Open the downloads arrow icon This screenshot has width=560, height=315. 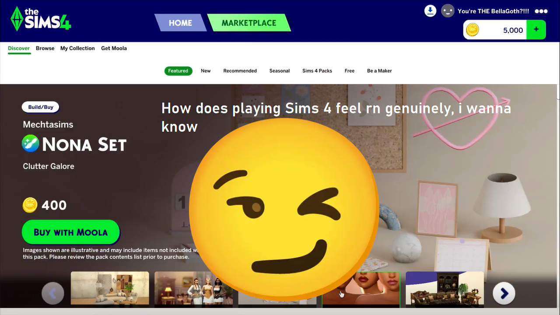430,11
